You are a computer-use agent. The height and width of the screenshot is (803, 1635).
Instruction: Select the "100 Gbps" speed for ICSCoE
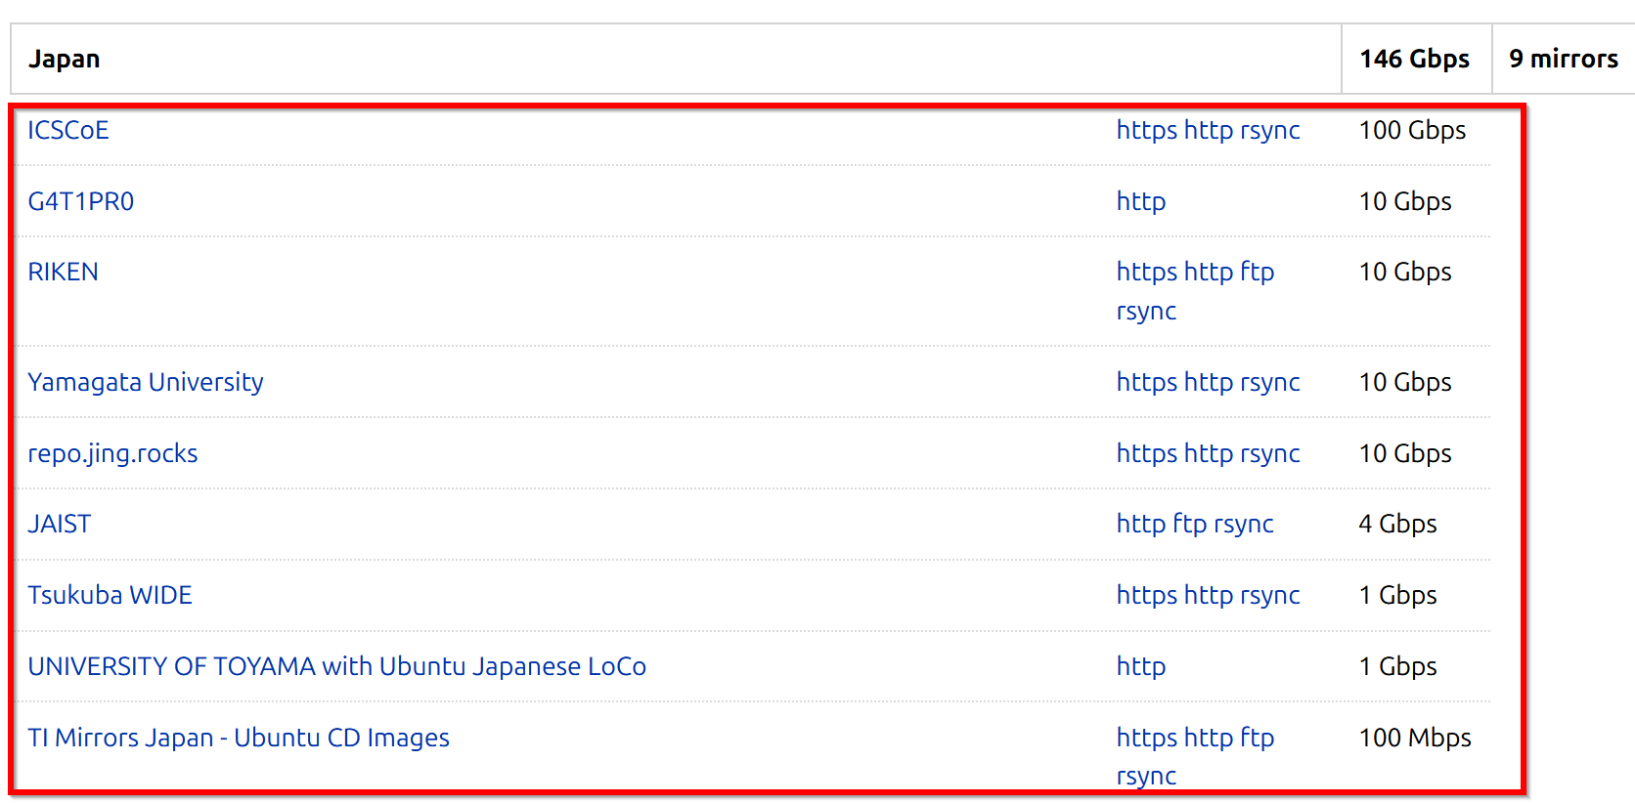pyautogui.click(x=1412, y=130)
